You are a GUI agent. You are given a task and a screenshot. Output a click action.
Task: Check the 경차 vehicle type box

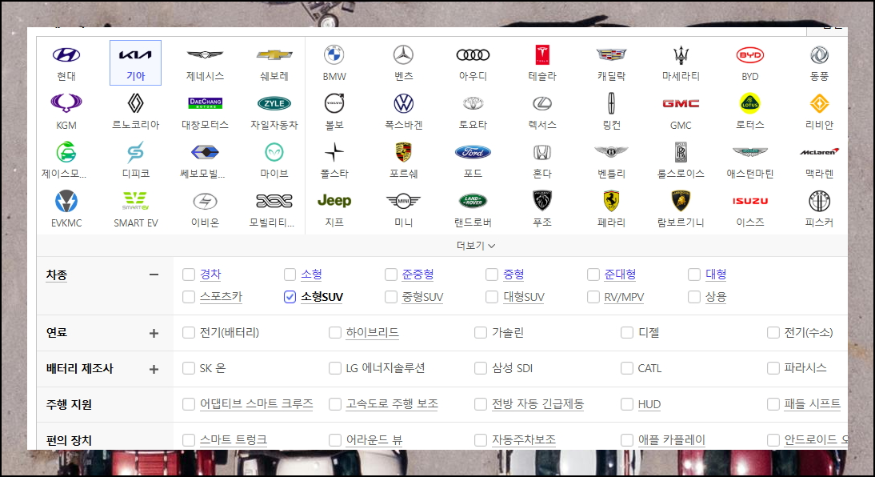coord(189,275)
